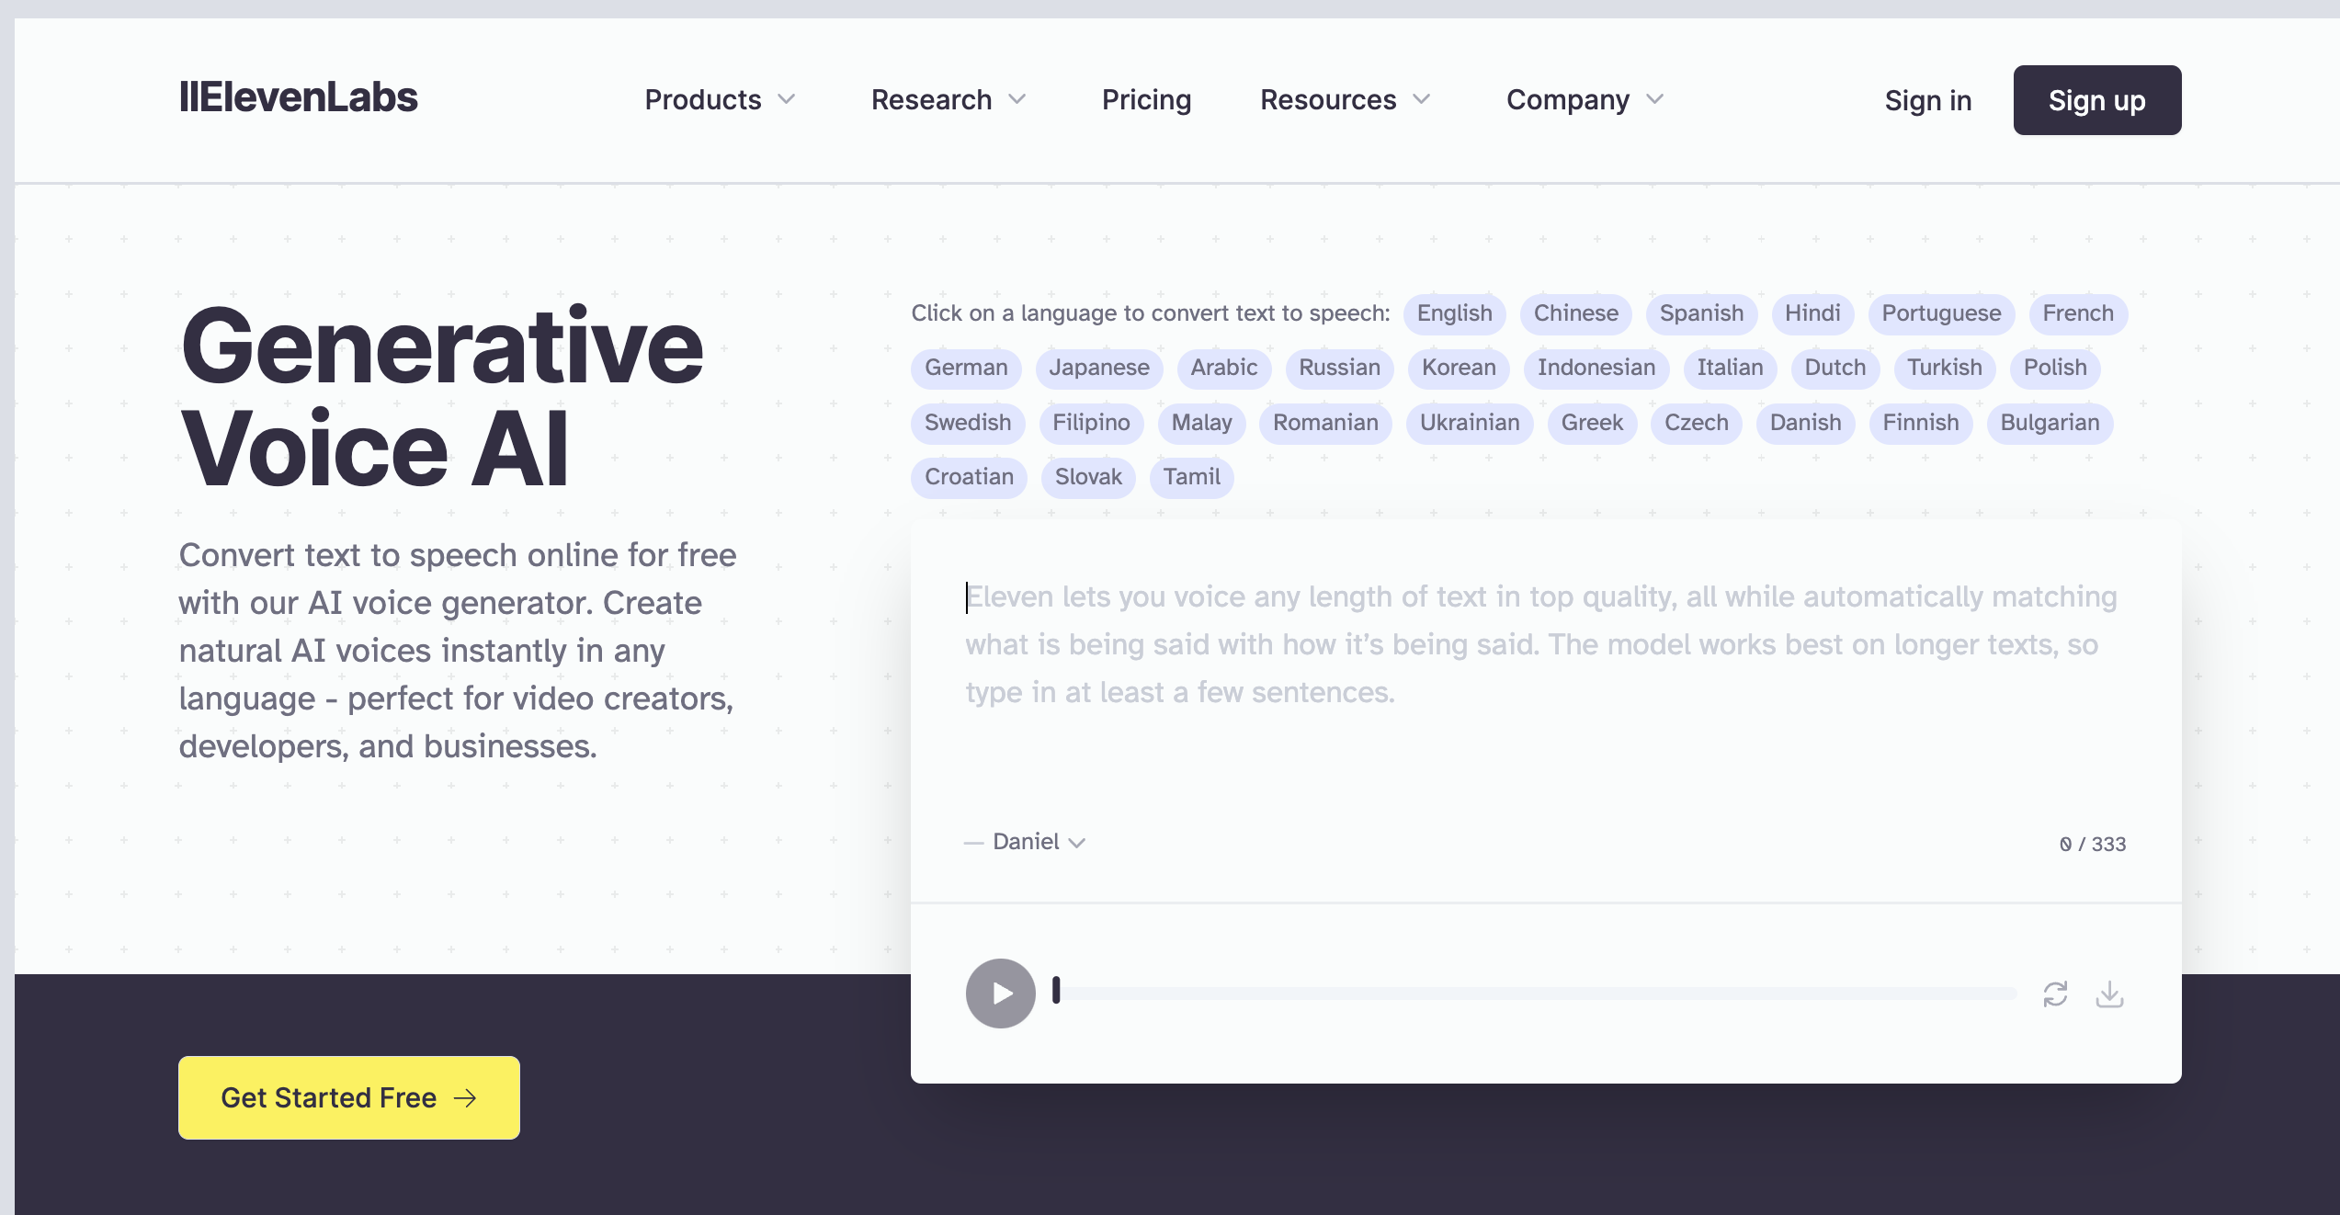Click Sign in to access account
Image resolution: width=2340 pixels, height=1215 pixels.
[x=1924, y=99]
